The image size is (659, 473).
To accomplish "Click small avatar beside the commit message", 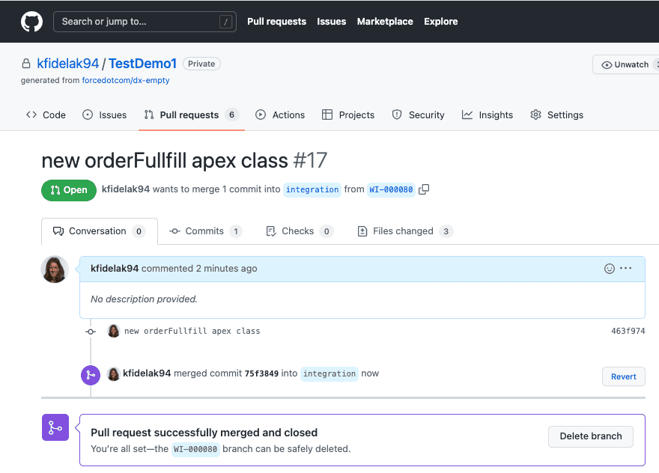I will tap(114, 331).
